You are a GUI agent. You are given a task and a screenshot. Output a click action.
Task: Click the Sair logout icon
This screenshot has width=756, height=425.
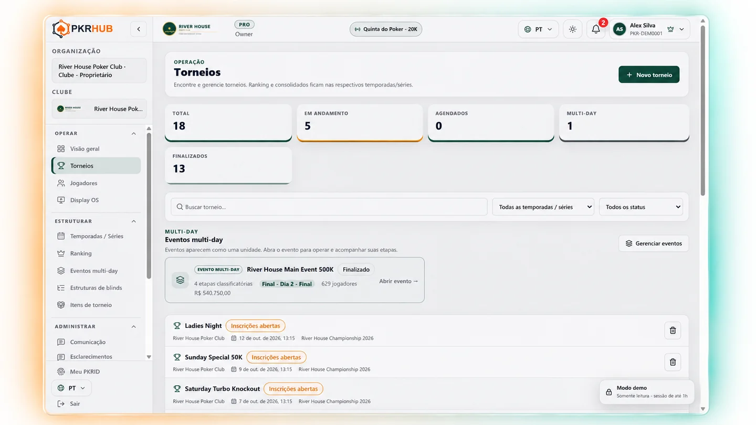point(61,404)
